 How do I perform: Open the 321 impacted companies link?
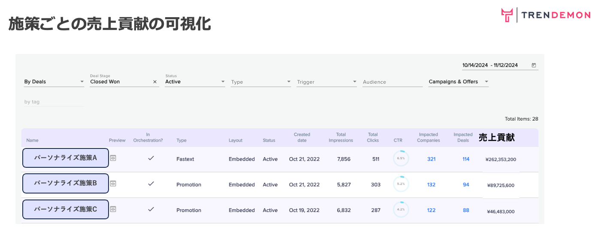click(x=431, y=159)
